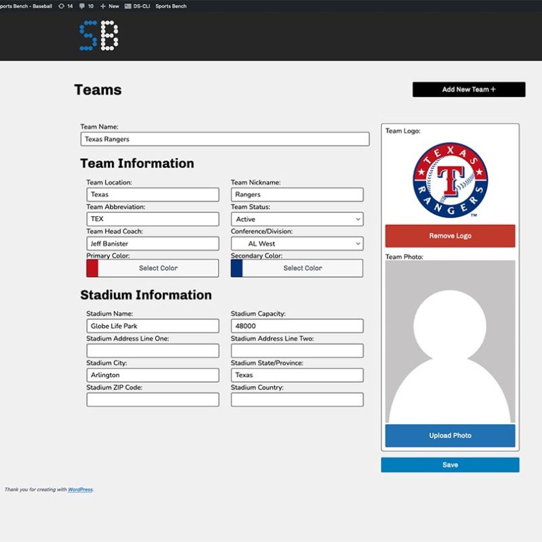Viewport: 542px width, 542px height.
Task: Click the Team Information heading
Action: click(x=137, y=163)
